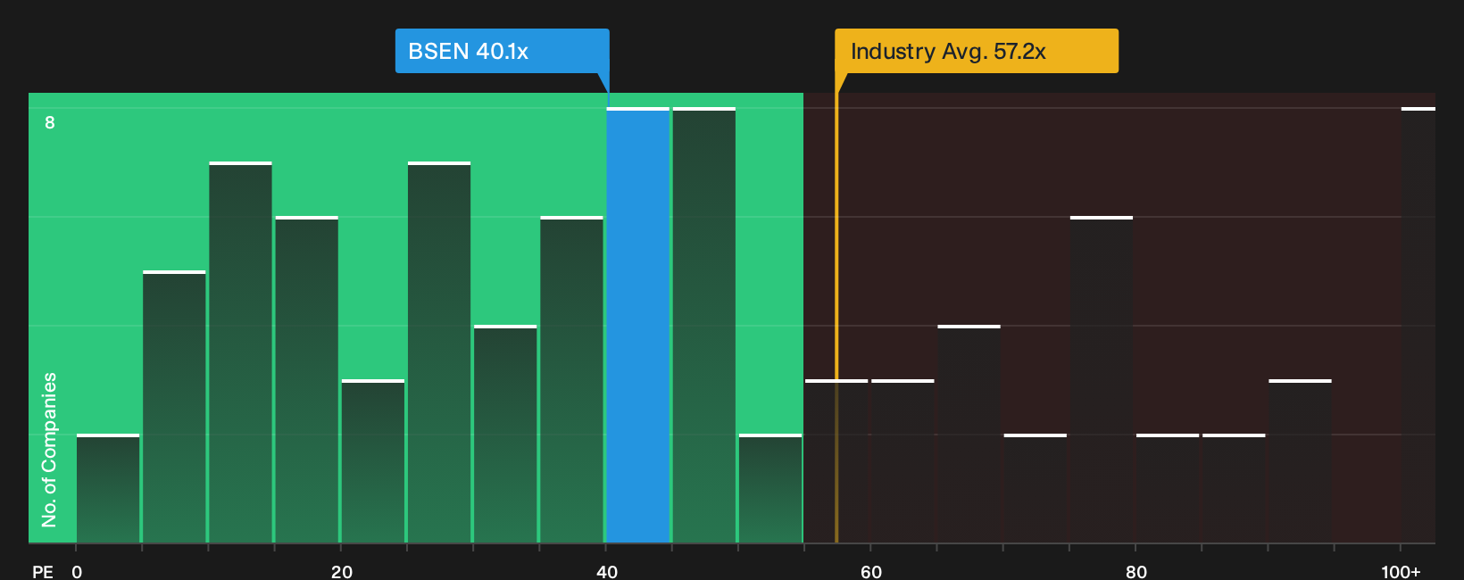Click the BSEN 40.1x blue label
The image size is (1464, 580).
point(502,51)
